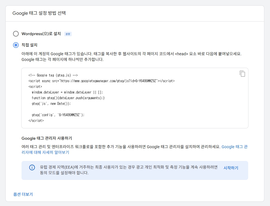Select the 직접 설치 radio button
Screen dimensions: 270x206
(x=16, y=45)
